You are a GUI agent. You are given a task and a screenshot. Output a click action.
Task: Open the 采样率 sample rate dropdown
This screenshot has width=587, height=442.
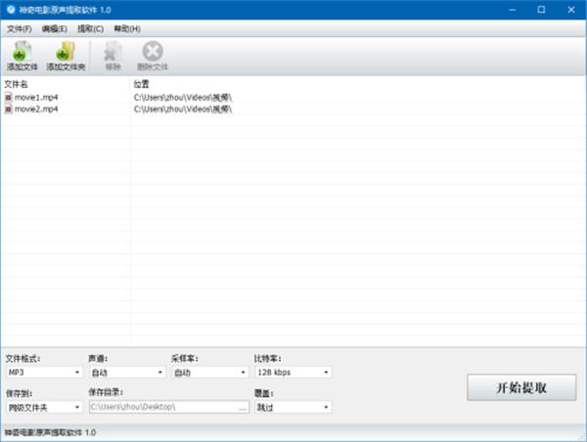(x=210, y=373)
